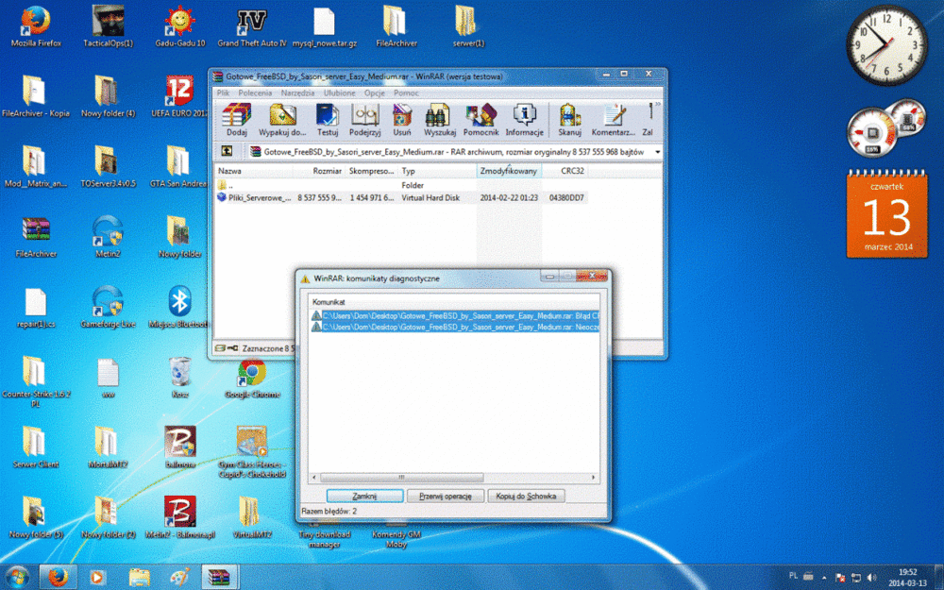This screenshot has width=944, height=590.
Task: Open the Google Chrome desktop shortcut
Action: tap(252, 379)
